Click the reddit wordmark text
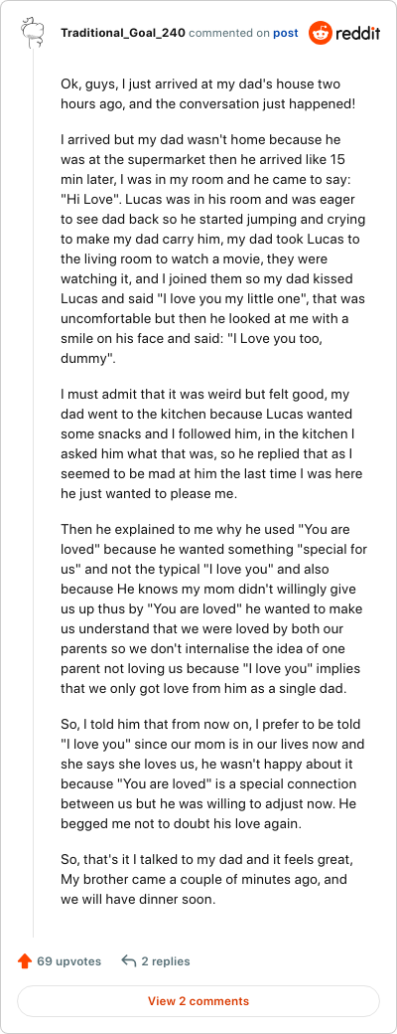This screenshot has width=397, height=1034. pos(357,33)
